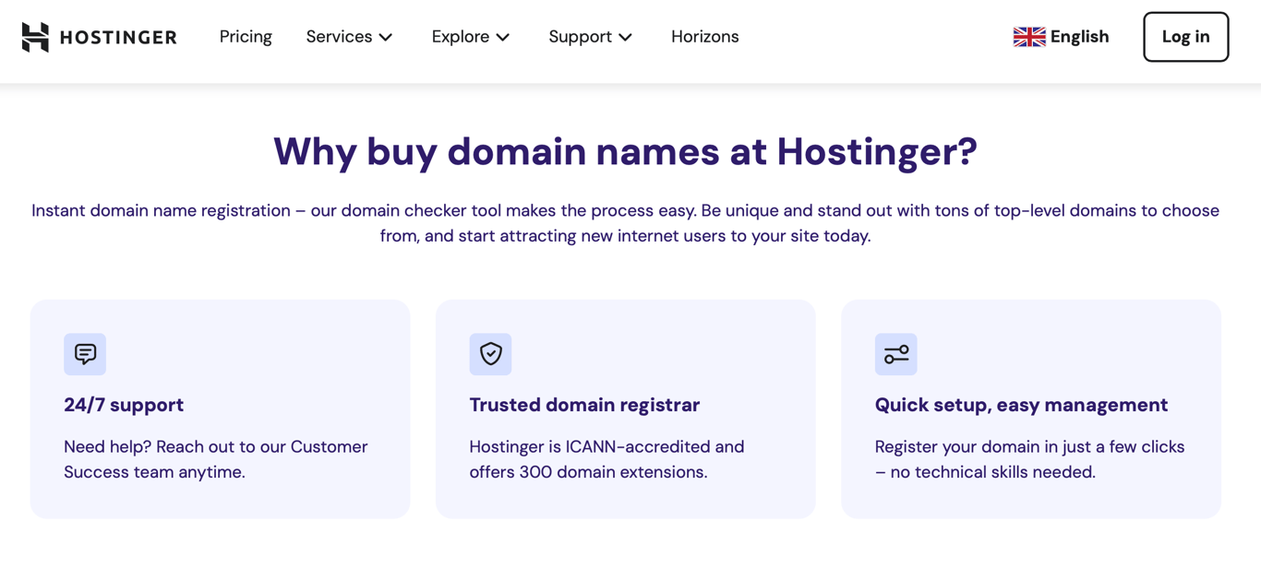Click the 'Trusted domain registrar' heading
Viewport: 1261px width, 580px height.
(584, 405)
